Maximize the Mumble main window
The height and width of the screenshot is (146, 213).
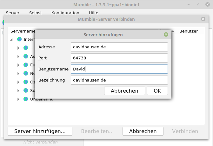pyautogui.click(x=198, y=4)
